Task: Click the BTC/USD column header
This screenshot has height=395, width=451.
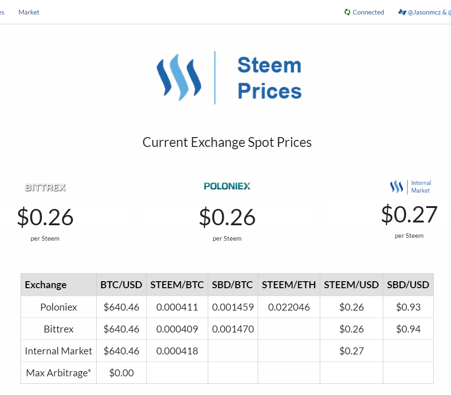Action: click(x=121, y=284)
